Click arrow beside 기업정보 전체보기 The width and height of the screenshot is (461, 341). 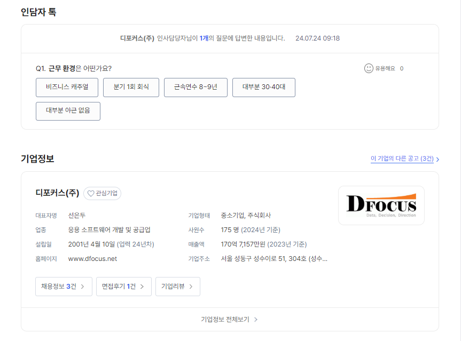point(256,320)
